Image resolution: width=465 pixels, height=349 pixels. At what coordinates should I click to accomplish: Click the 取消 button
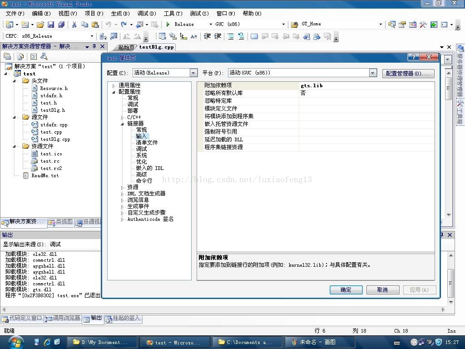[382, 289]
